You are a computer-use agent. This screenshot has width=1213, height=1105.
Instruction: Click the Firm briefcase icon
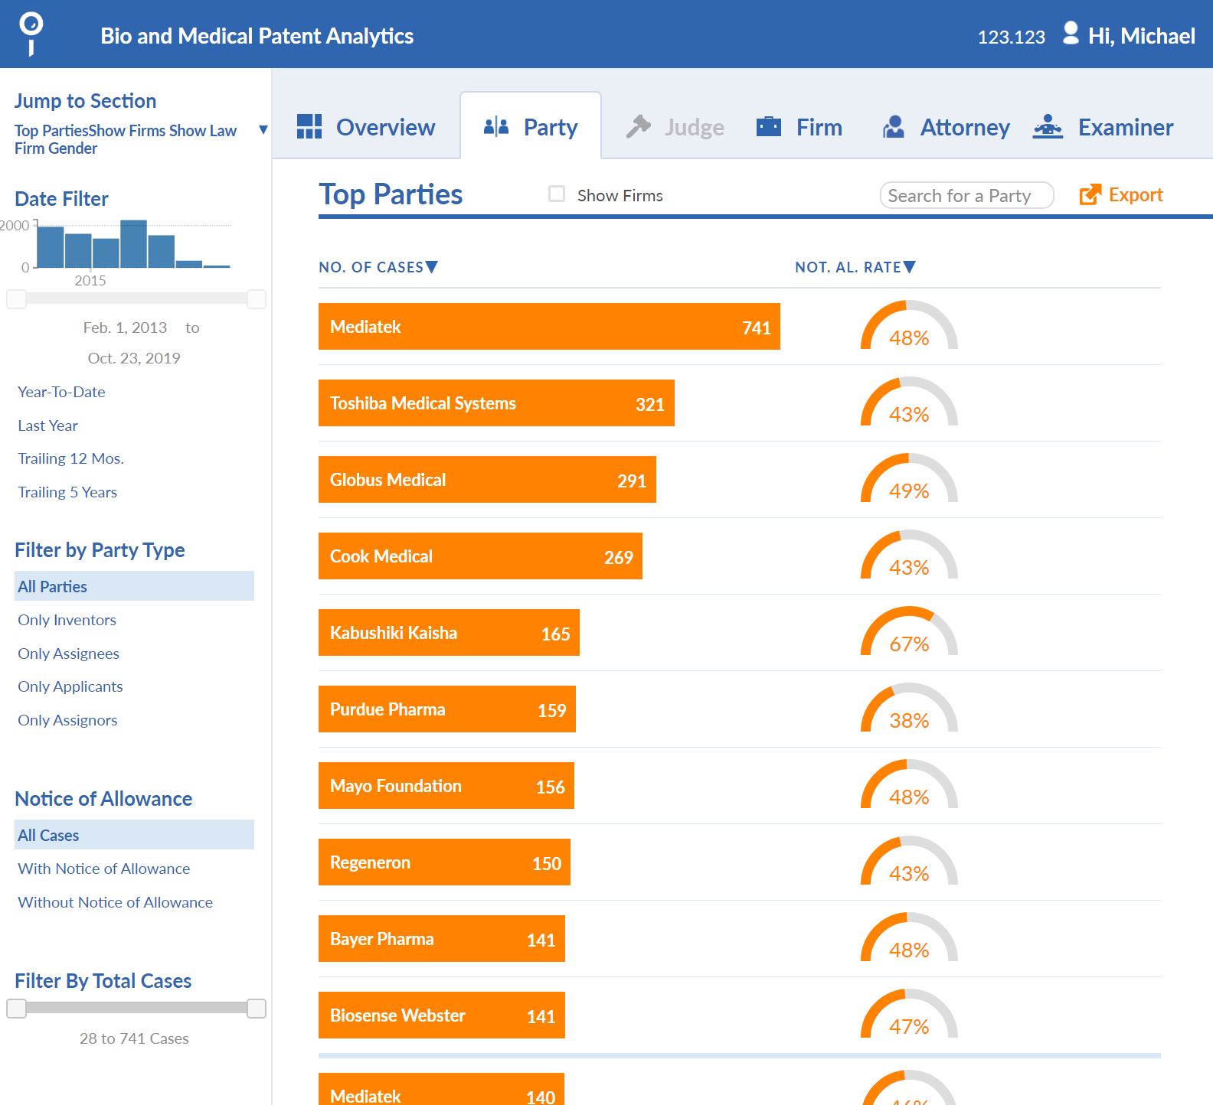[x=769, y=126]
